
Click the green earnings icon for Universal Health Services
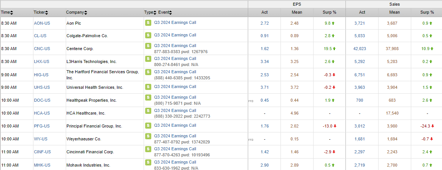148,87
